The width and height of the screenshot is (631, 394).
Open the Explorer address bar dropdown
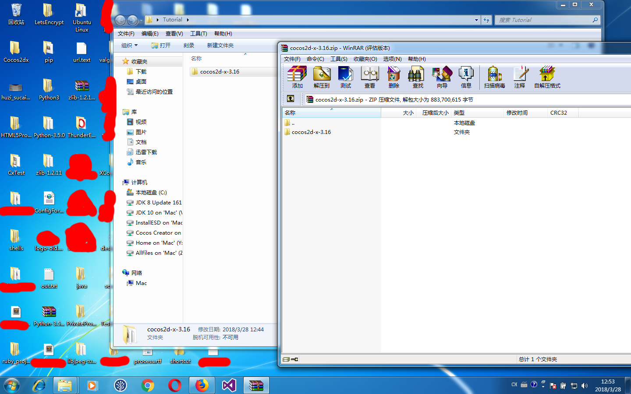tap(476, 20)
